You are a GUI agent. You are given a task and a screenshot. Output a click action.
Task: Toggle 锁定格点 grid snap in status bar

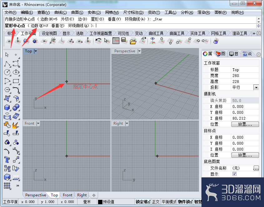click(143, 202)
